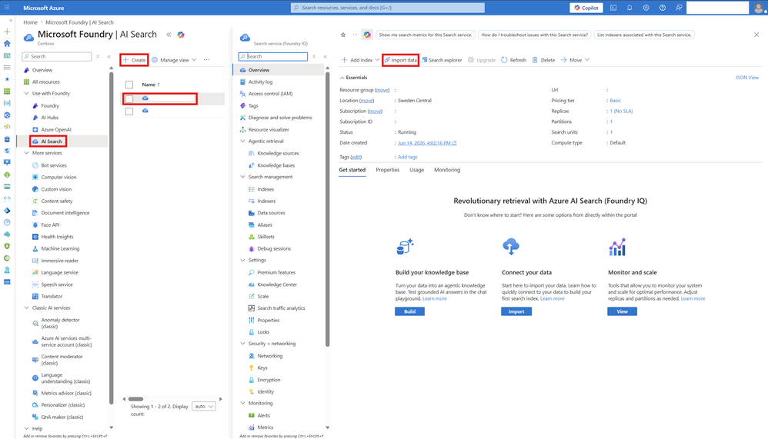Open the notifications bell icon
768x439 pixels.
629,8
